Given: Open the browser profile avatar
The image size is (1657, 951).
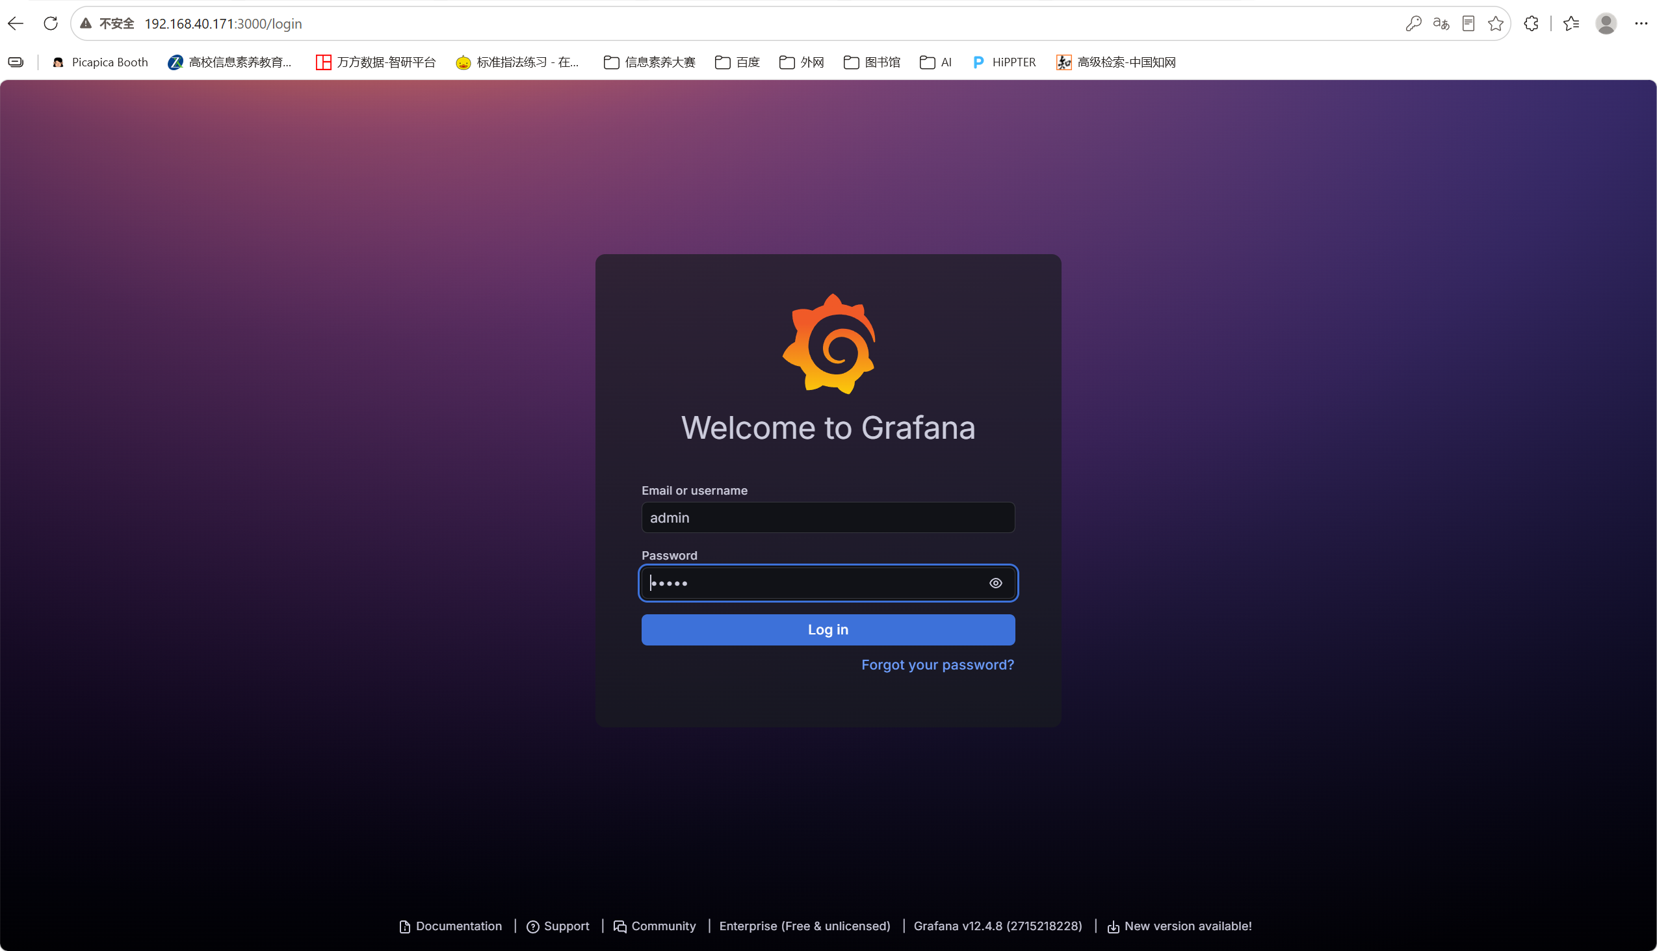Looking at the screenshot, I should (1606, 23).
